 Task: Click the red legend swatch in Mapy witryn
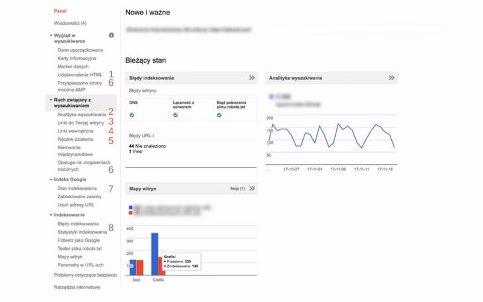(131, 213)
